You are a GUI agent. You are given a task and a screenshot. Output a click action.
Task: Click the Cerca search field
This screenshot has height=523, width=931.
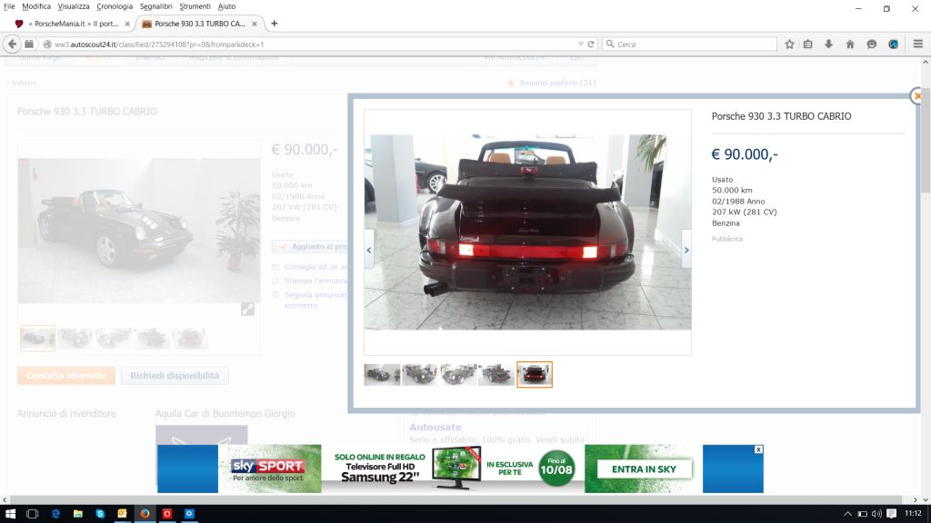point(689,44)
